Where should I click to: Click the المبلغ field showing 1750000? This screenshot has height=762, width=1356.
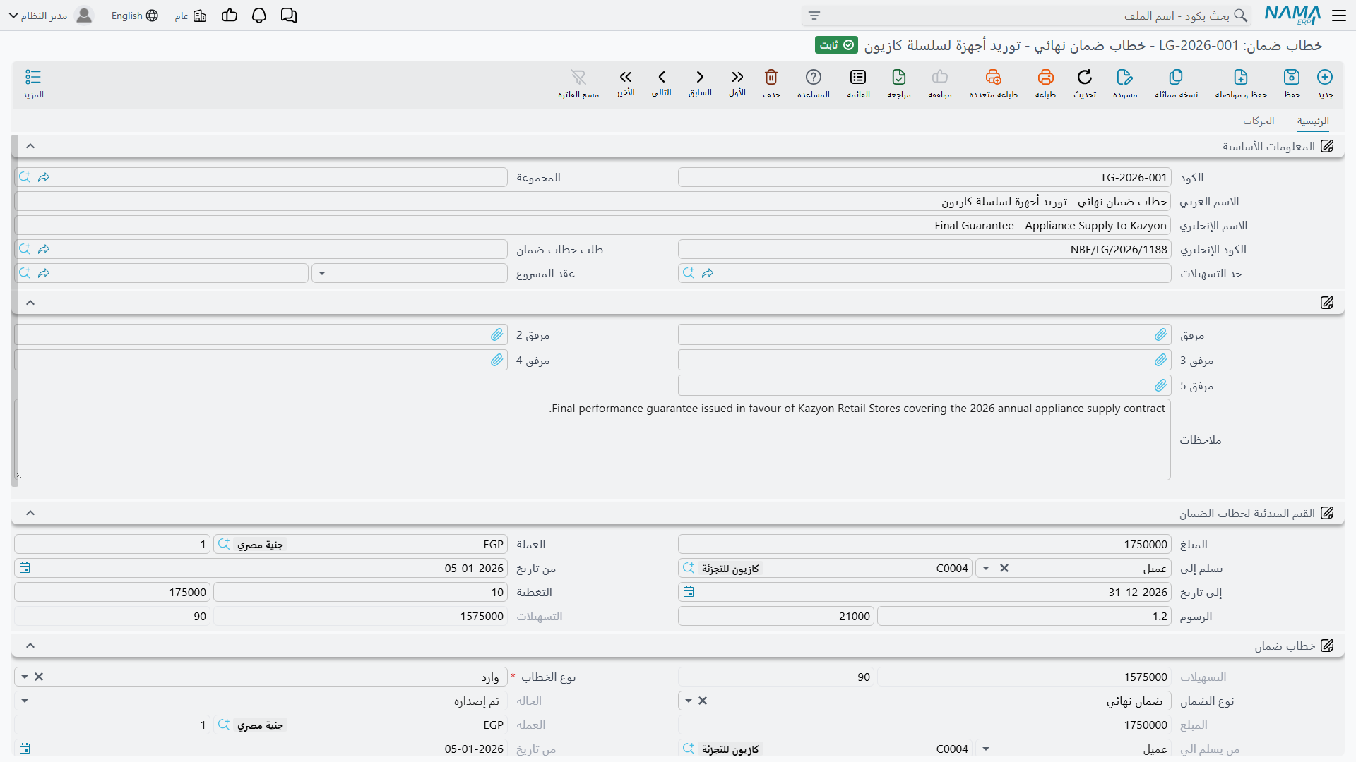click(924, 544)
